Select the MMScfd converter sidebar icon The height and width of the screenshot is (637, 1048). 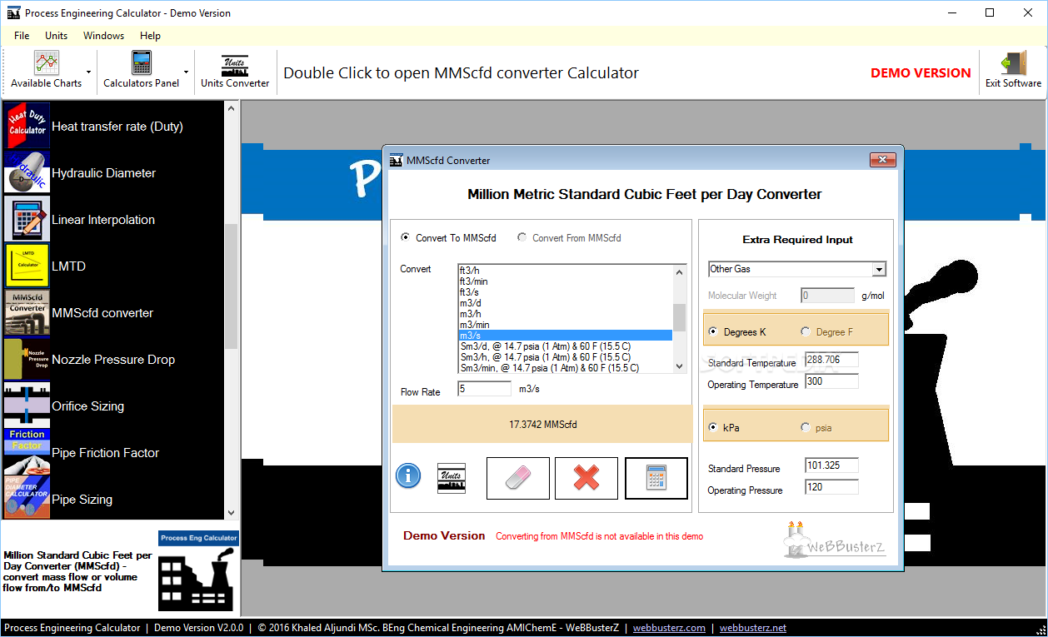pos(27,312)
